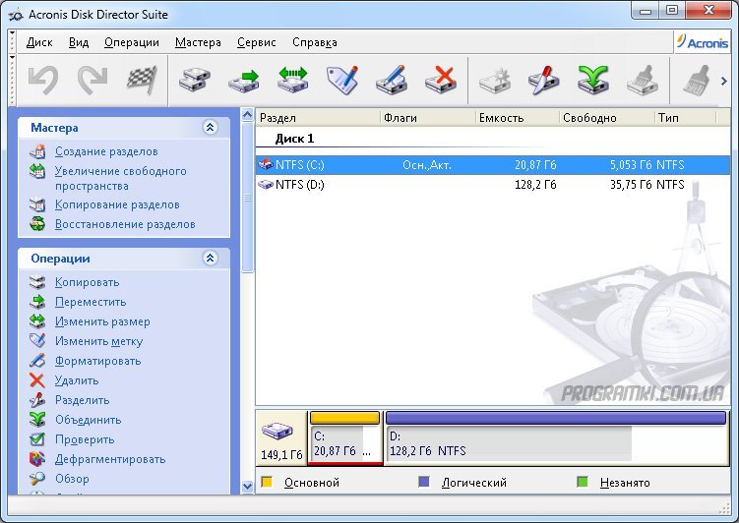
Task: Collapse the Операции panel
Action: [210, 259]
